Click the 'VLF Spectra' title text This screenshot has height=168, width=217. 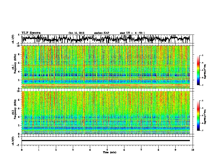31,33
